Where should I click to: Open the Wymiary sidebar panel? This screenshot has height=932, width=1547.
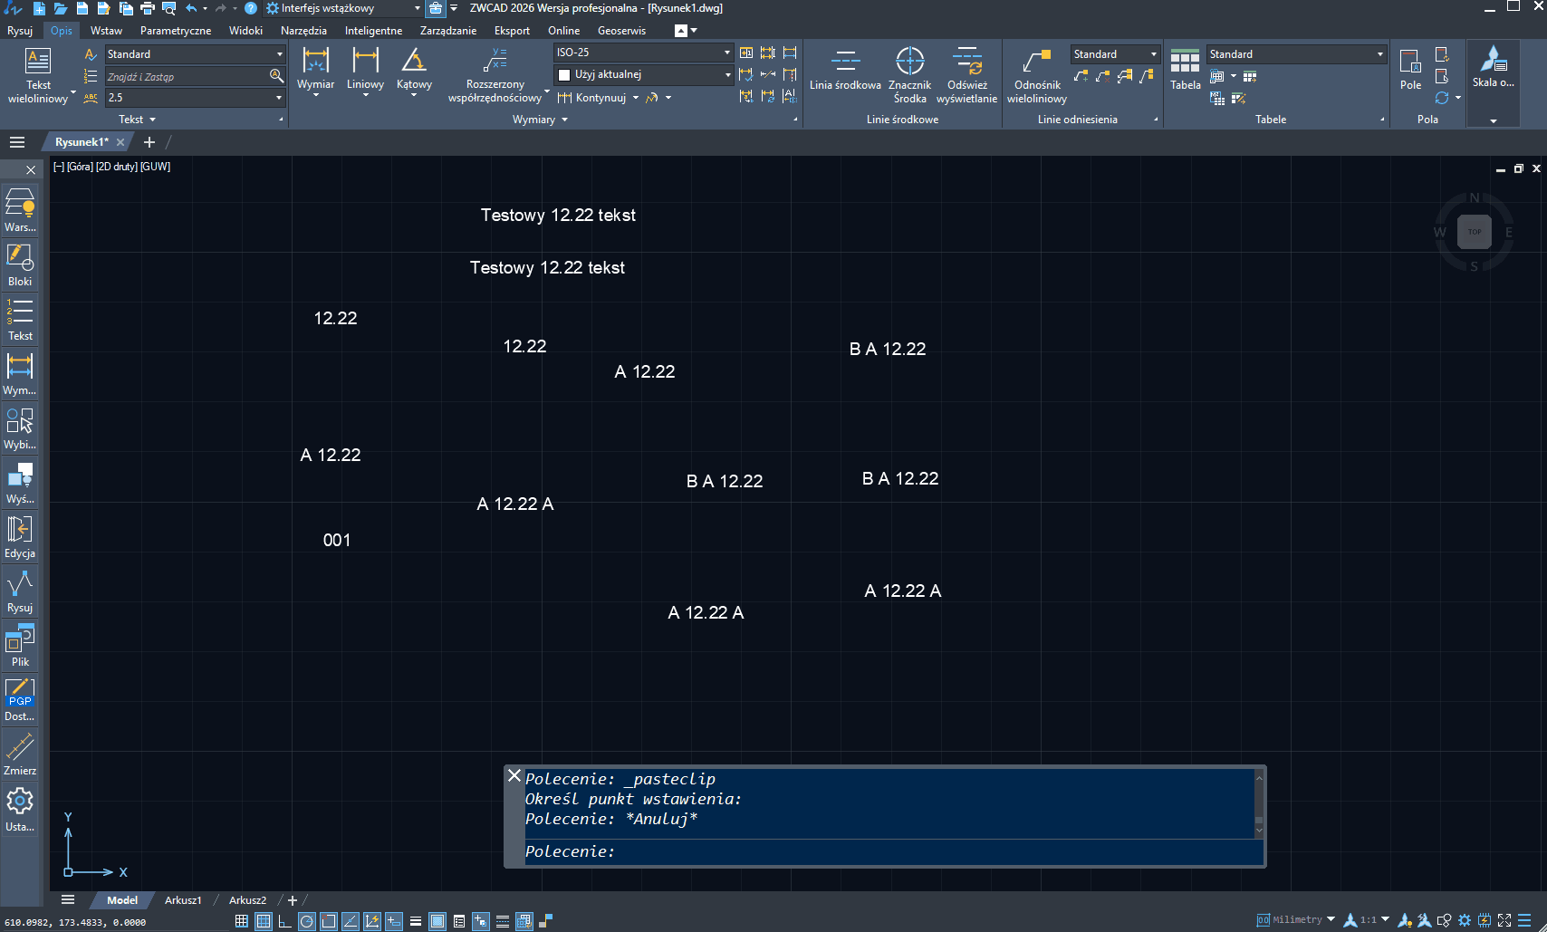(x=20, y=373)
